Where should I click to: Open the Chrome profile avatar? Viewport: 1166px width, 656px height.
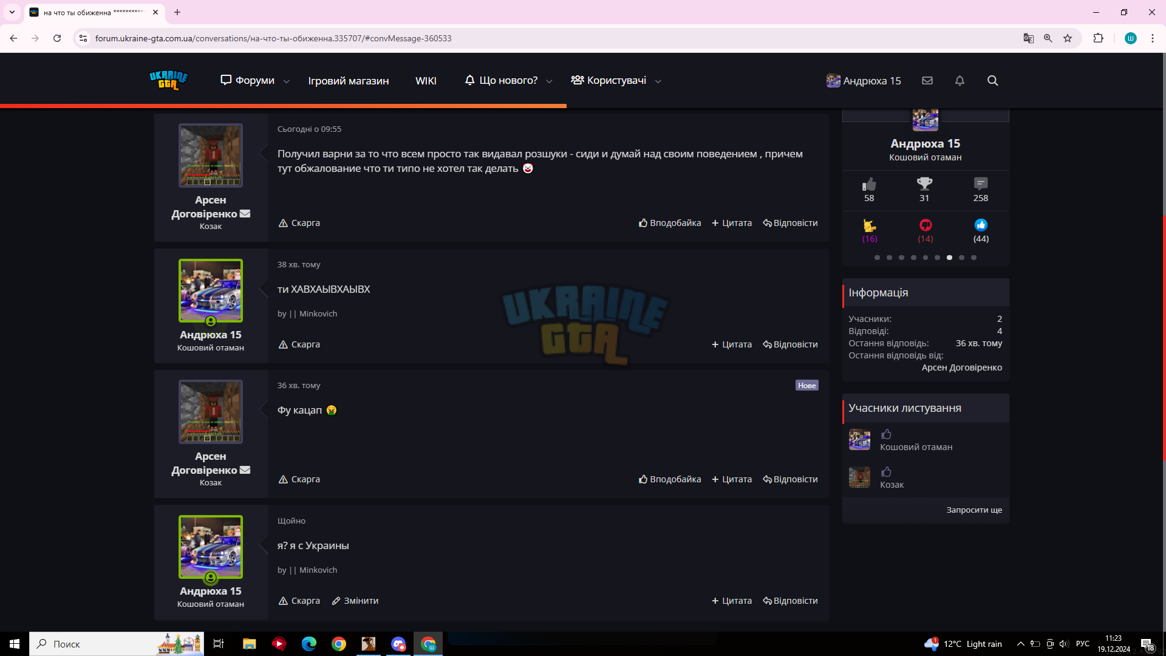(x=1131, y=38)
